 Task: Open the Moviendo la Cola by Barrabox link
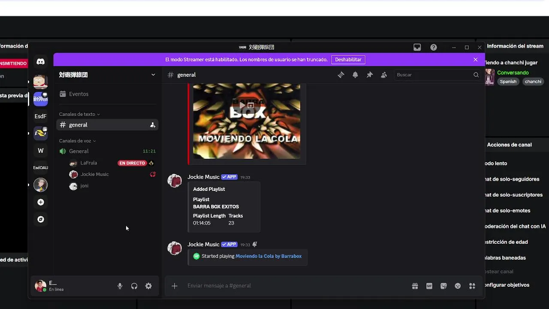pos(268,256)
